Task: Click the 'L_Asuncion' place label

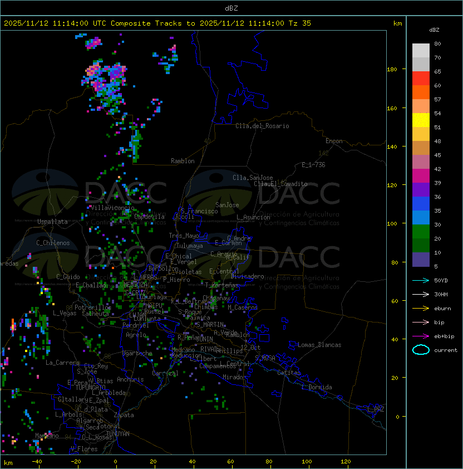Action: (253, 217)
